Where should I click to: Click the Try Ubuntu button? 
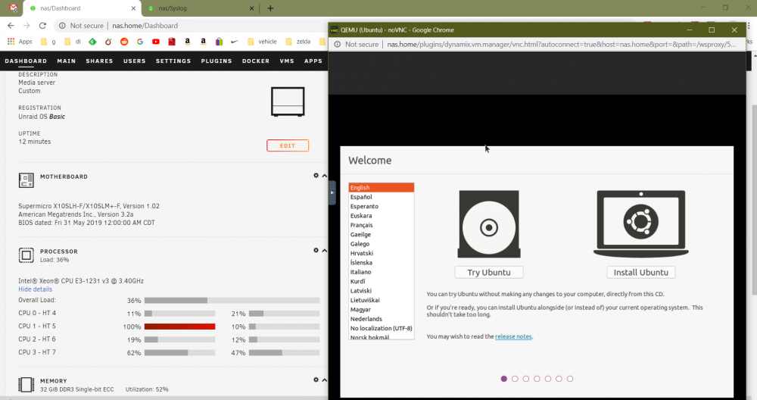[489, 273]
